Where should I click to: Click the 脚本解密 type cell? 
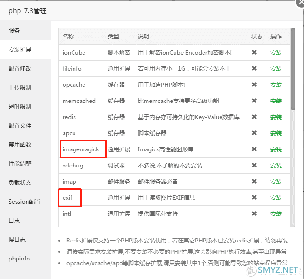click(x=119, y=53)
